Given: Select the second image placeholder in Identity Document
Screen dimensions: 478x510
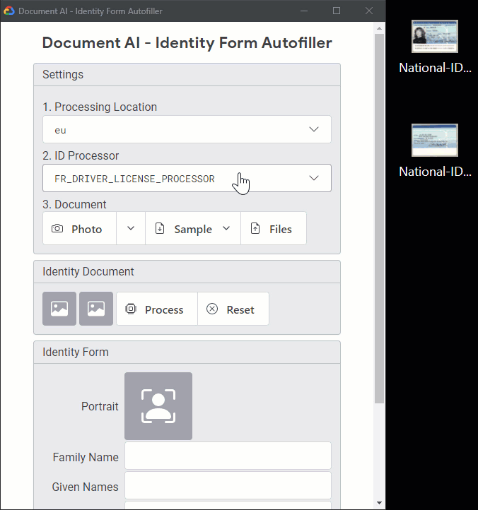Looking at the screenshot, I should [96, 309].
